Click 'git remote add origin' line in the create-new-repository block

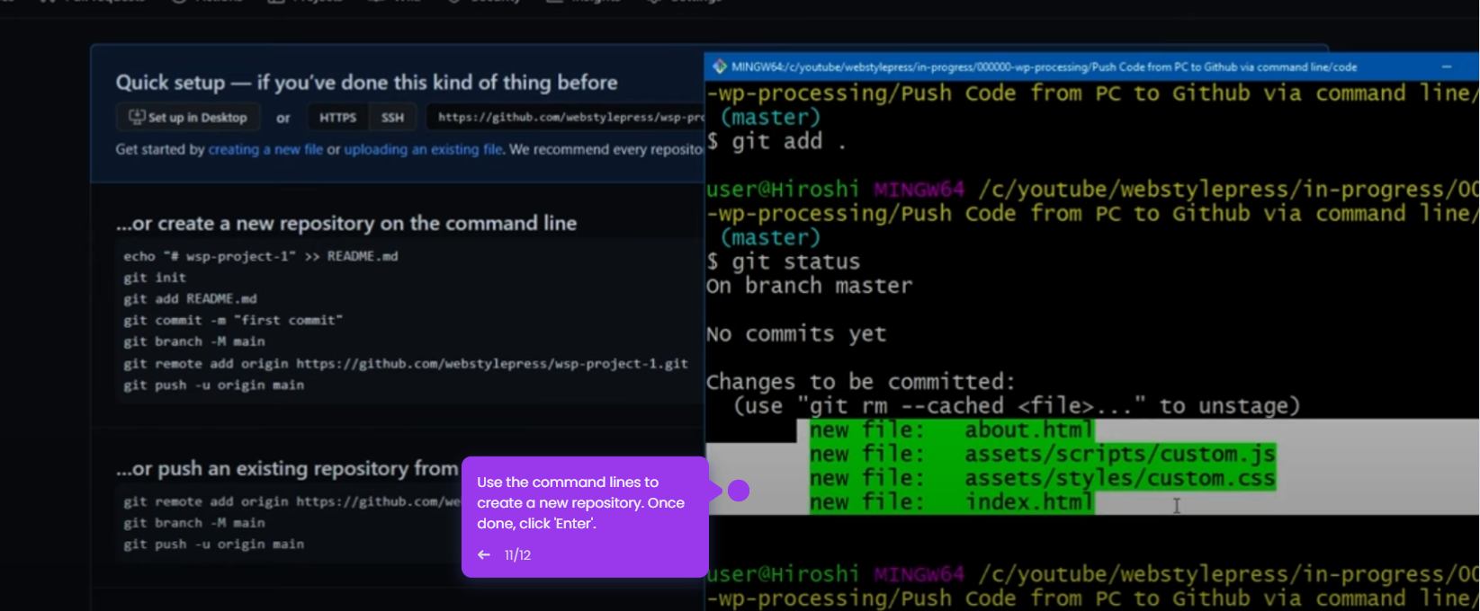click(406, 364)
